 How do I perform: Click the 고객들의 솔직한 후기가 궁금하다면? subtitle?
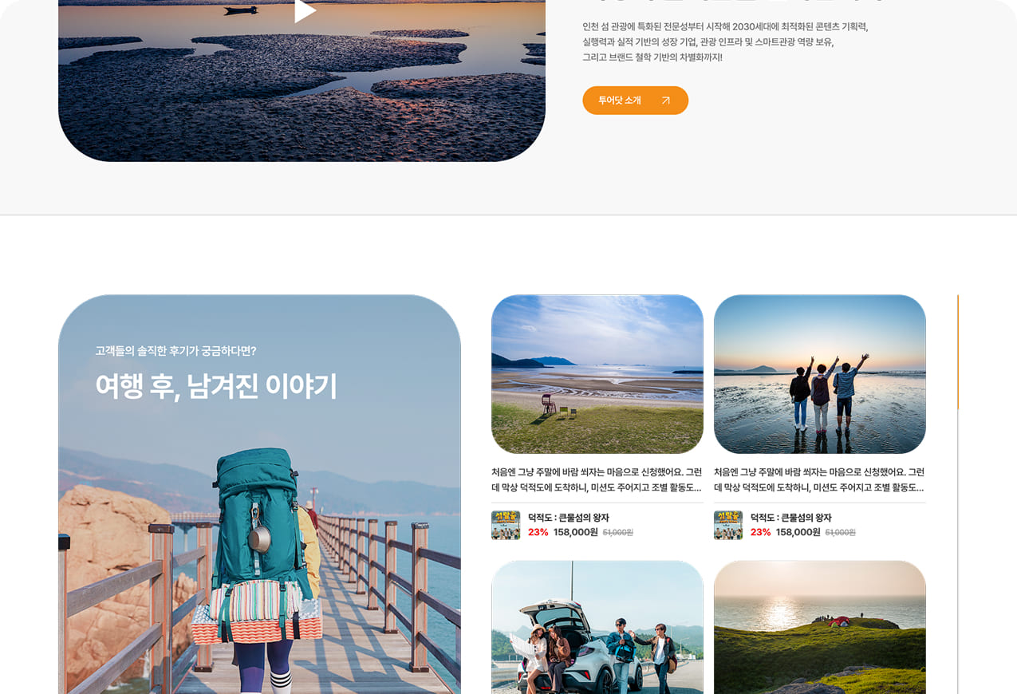click(175, 351)
